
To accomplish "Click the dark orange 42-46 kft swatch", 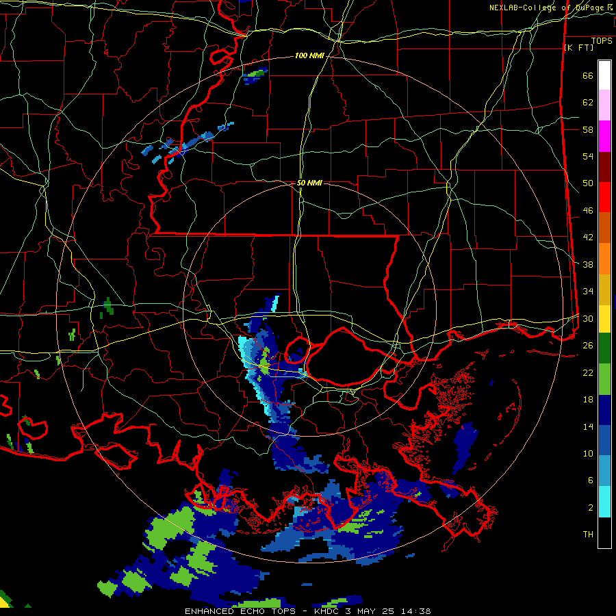I will [604, 228].
